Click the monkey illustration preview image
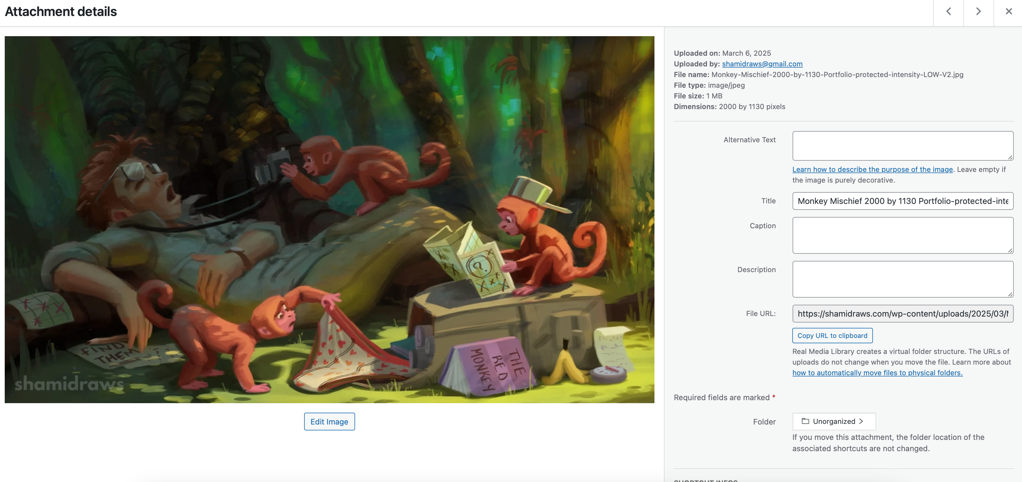1022x482 pixels. (329, 219)
